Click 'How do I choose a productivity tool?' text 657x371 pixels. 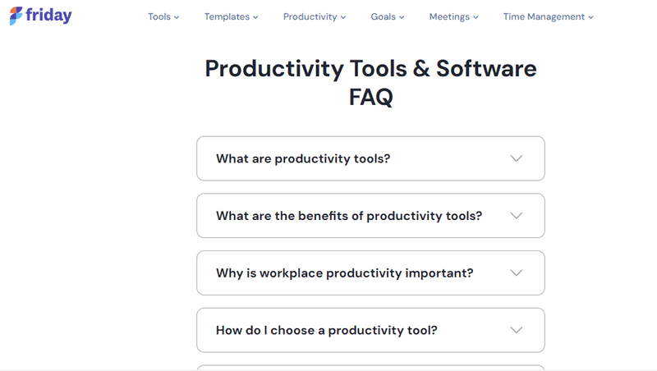(326, 331)
